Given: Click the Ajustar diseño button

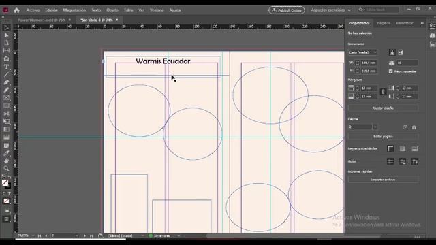Looking at the screenshot, I should [383, 108].
